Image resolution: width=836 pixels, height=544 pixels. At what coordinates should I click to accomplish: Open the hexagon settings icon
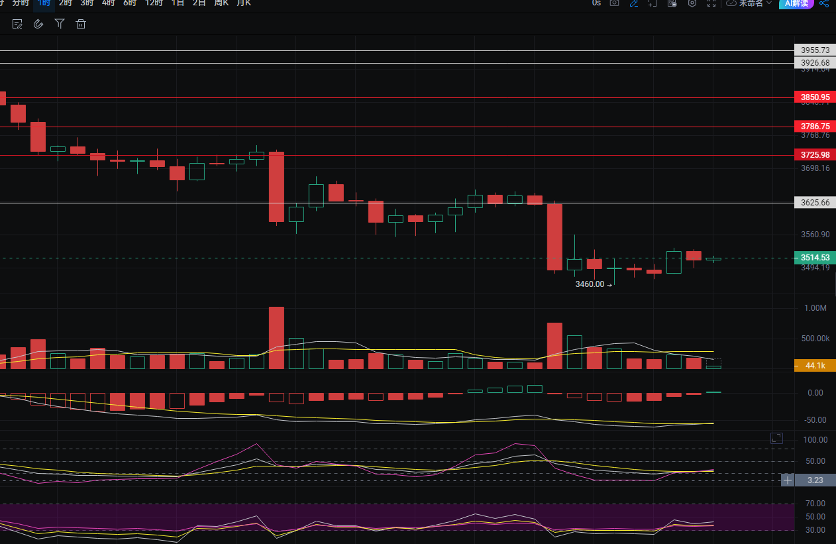(x=692, y=3)
